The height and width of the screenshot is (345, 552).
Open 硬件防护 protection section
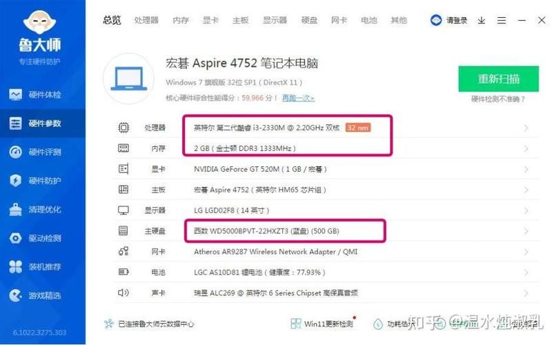(35, 181)
